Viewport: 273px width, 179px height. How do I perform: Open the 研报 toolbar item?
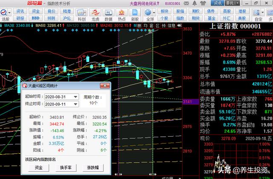tap(20, 18)
